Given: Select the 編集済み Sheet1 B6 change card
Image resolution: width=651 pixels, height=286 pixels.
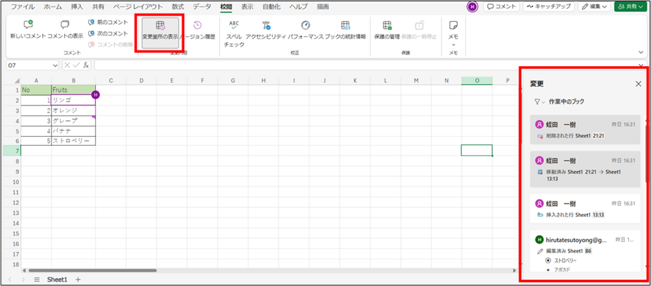Looking at the screenshot, I should point(585,252).
